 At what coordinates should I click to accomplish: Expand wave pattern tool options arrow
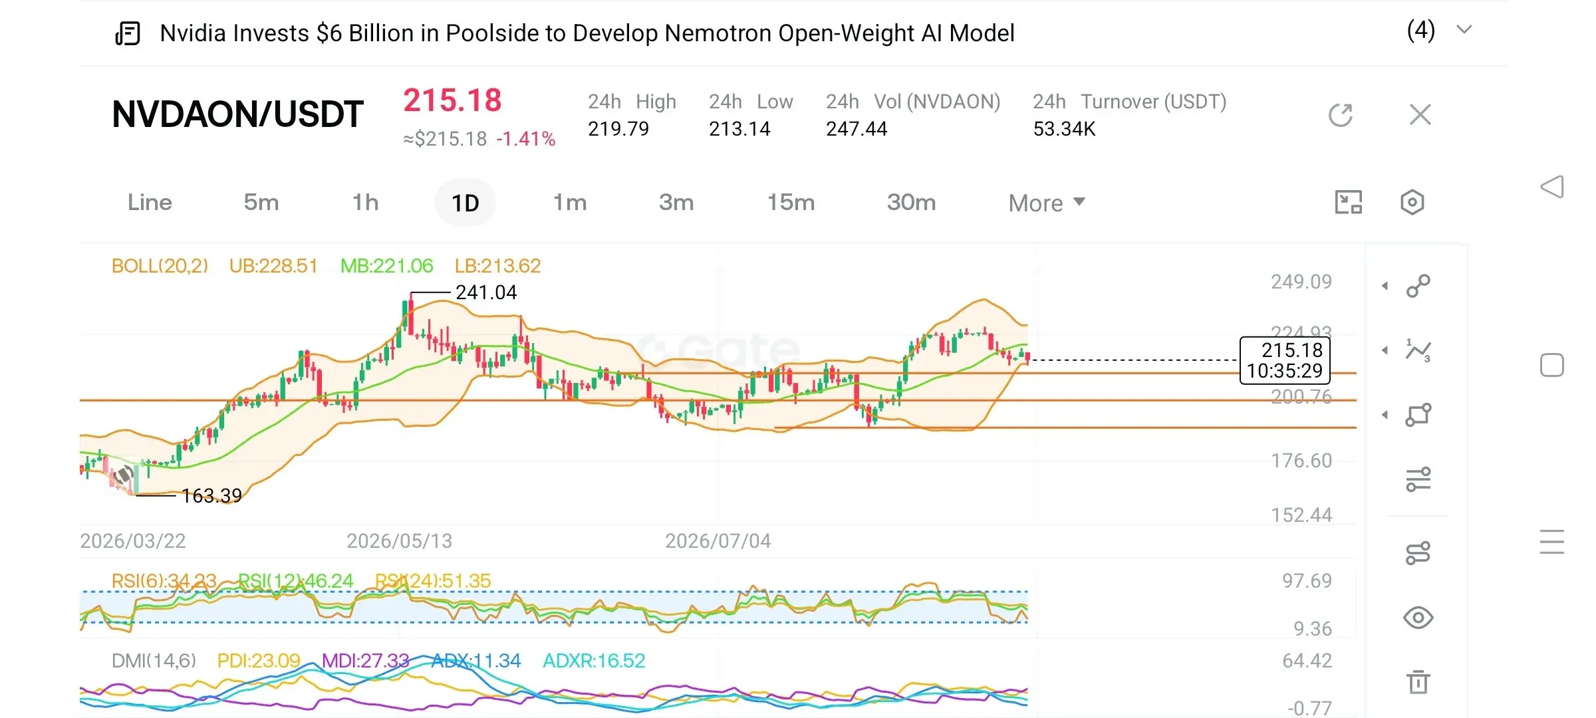click(1385, 350)
